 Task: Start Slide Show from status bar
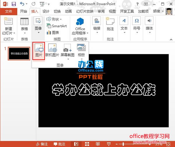click(108, 144)
